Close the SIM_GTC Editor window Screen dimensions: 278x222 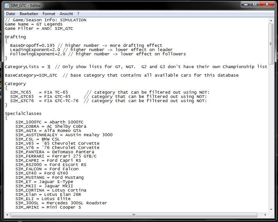pyautogui.click(x=267, y=4)
